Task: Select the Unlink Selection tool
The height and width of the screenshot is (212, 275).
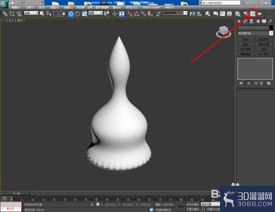Action: point(12,14)
